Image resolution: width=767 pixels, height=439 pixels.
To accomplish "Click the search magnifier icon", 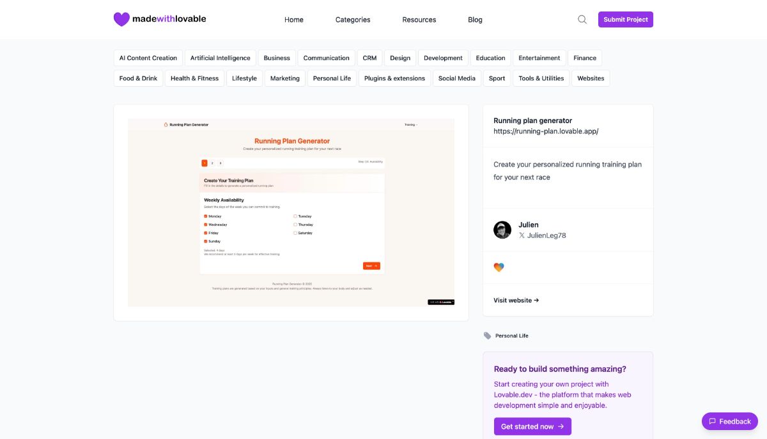I will coord(582,19).
